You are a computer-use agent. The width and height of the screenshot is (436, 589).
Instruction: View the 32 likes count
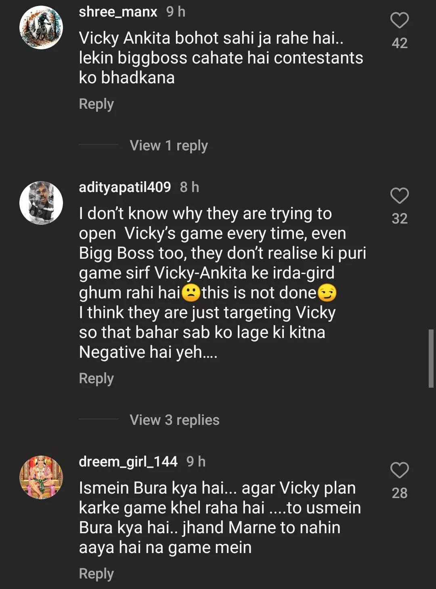tap(399, 219)
